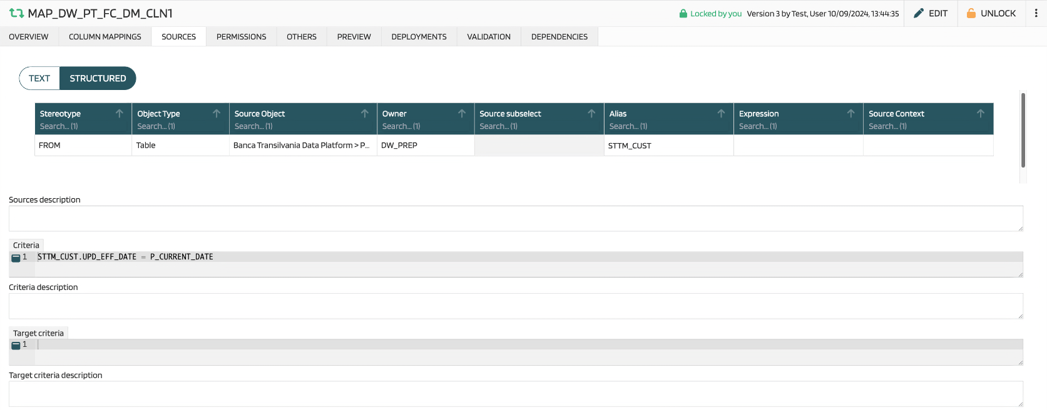Collapse line 1 in Criteria editor
This screenshot has width=1047, height=410.
pyautogui.click(x=16, y=257)
